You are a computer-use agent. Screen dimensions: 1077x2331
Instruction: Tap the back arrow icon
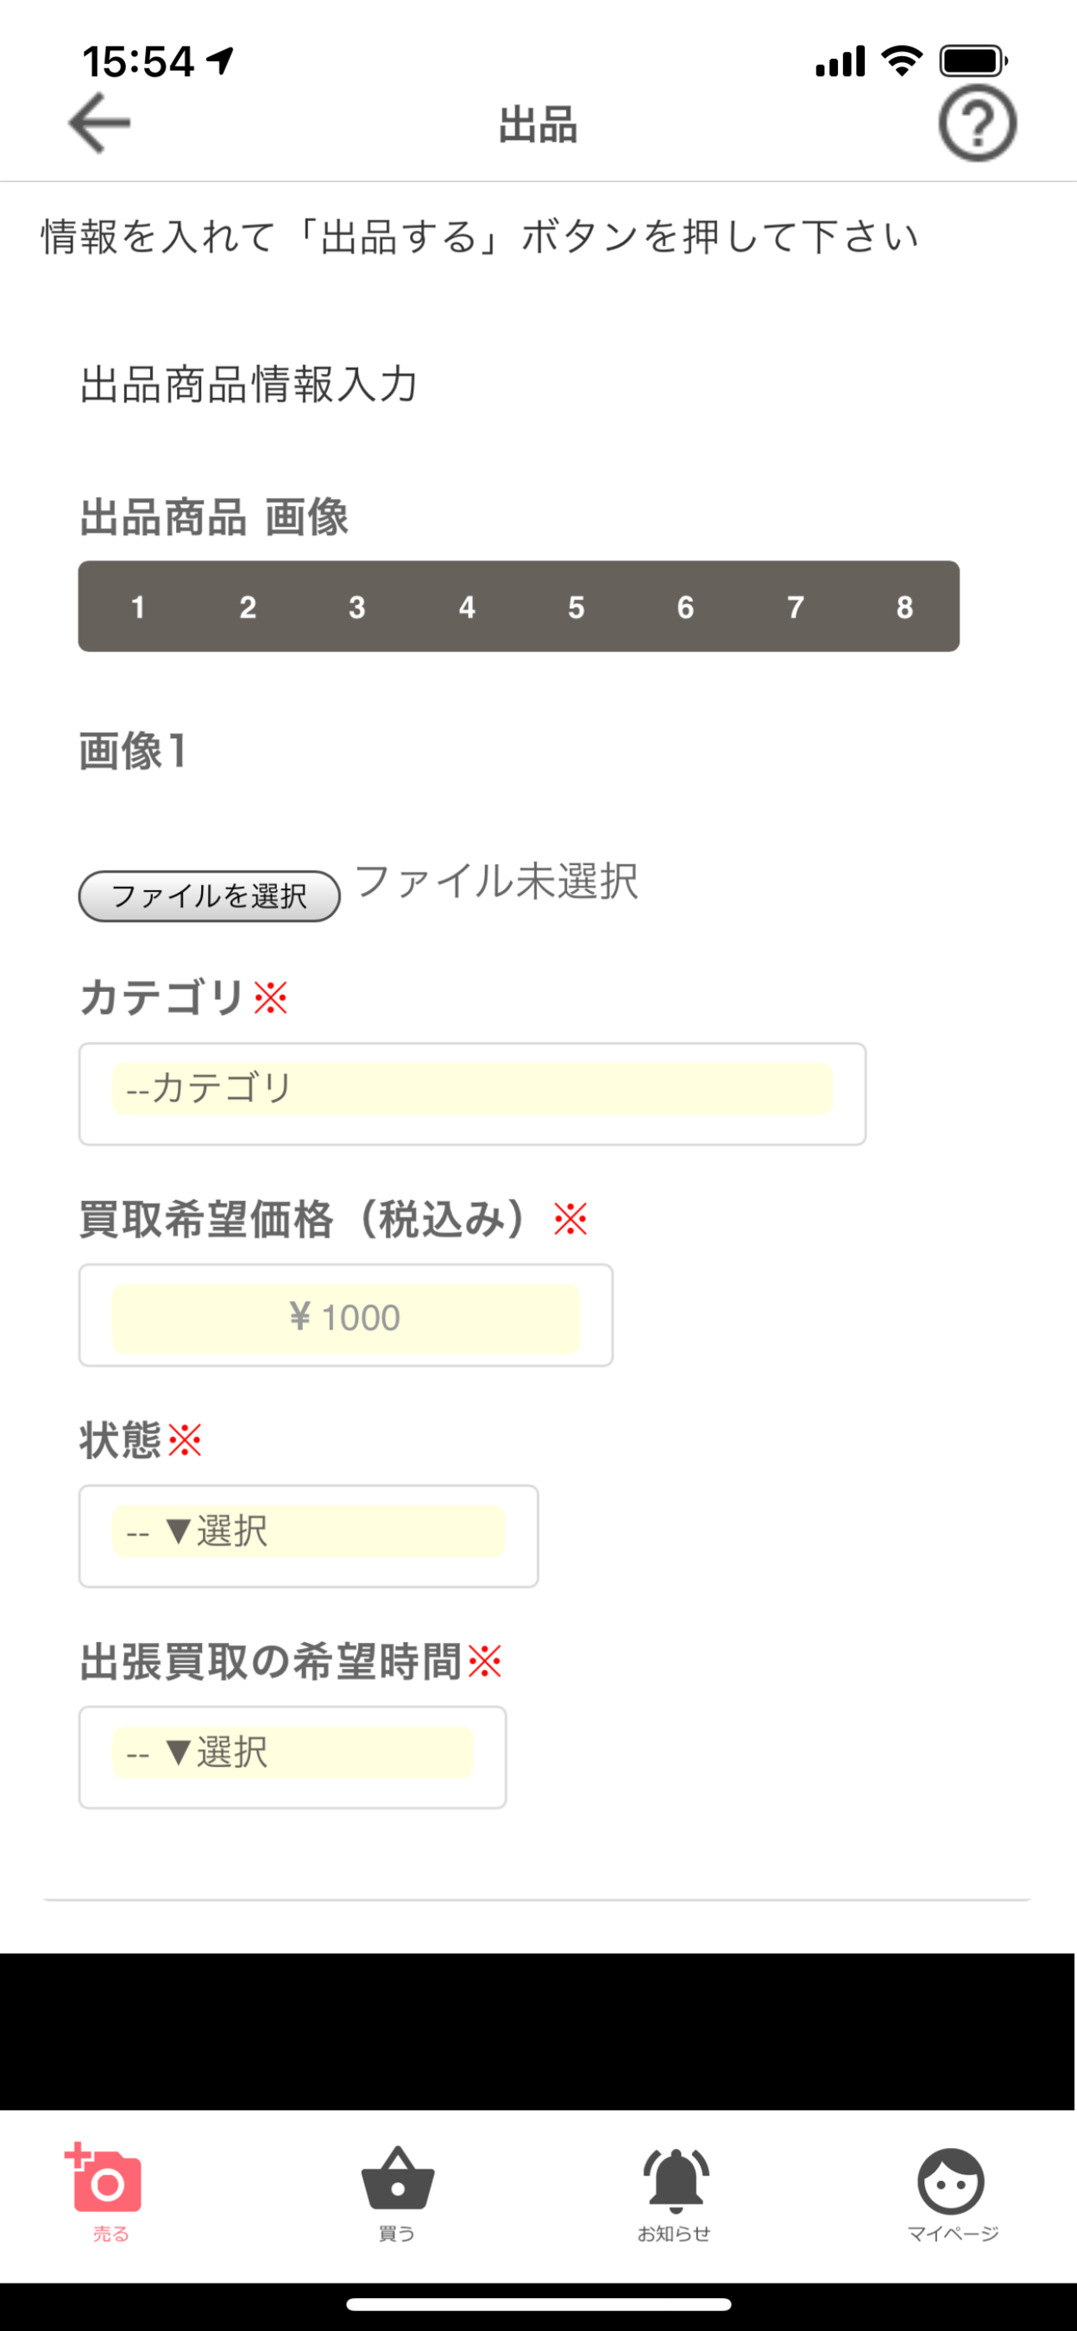click(x=99, y=123)
